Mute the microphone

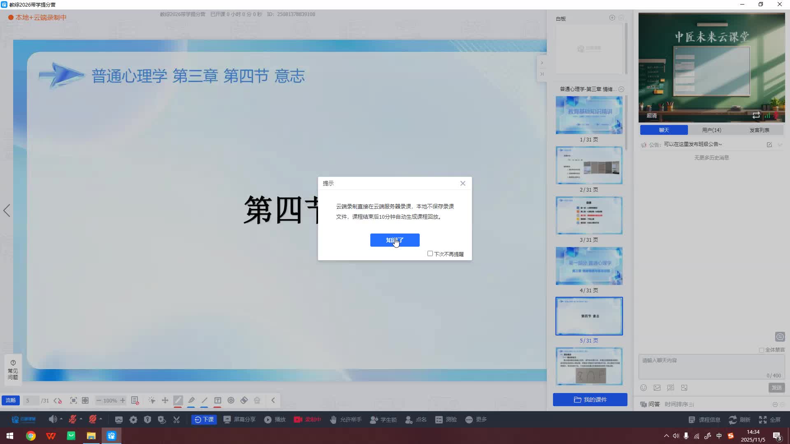[x=73, y=419]
